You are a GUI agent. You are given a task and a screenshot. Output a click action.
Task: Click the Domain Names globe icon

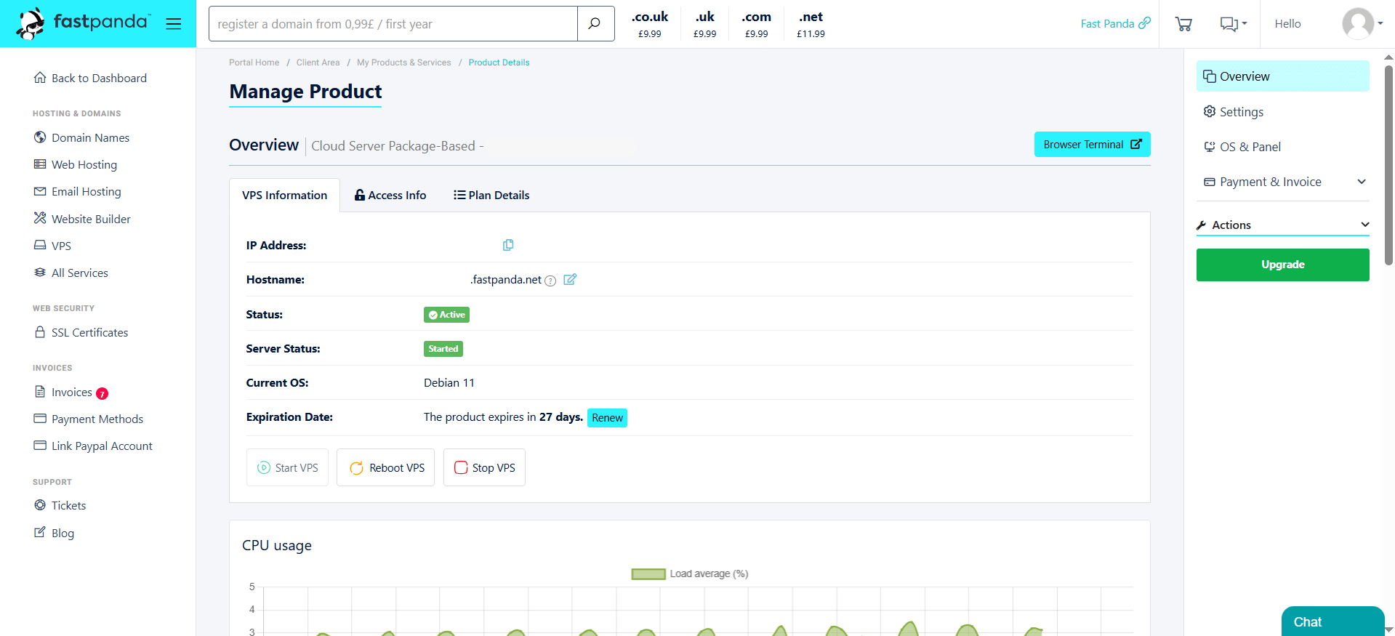tap(40, 137)
